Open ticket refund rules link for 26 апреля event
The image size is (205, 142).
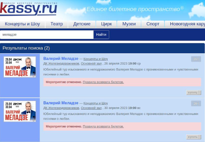103,82
